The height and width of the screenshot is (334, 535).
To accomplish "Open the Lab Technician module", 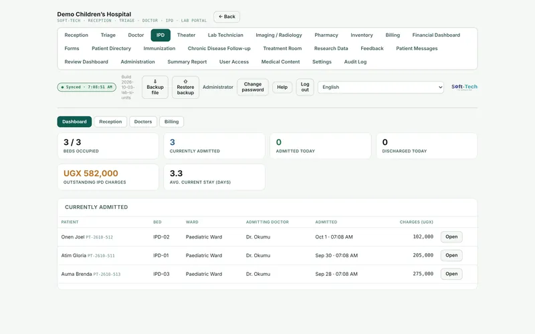I will pyautogui.click(x=225, y=35).
